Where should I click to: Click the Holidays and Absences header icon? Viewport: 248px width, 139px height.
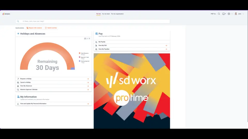pyautogui.click(x=18, y=34)
